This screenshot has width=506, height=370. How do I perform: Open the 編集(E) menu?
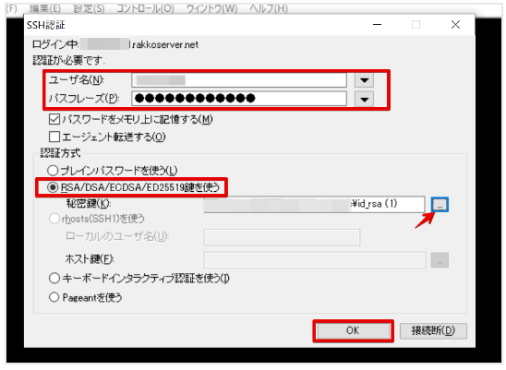click(x=45, y=8)
